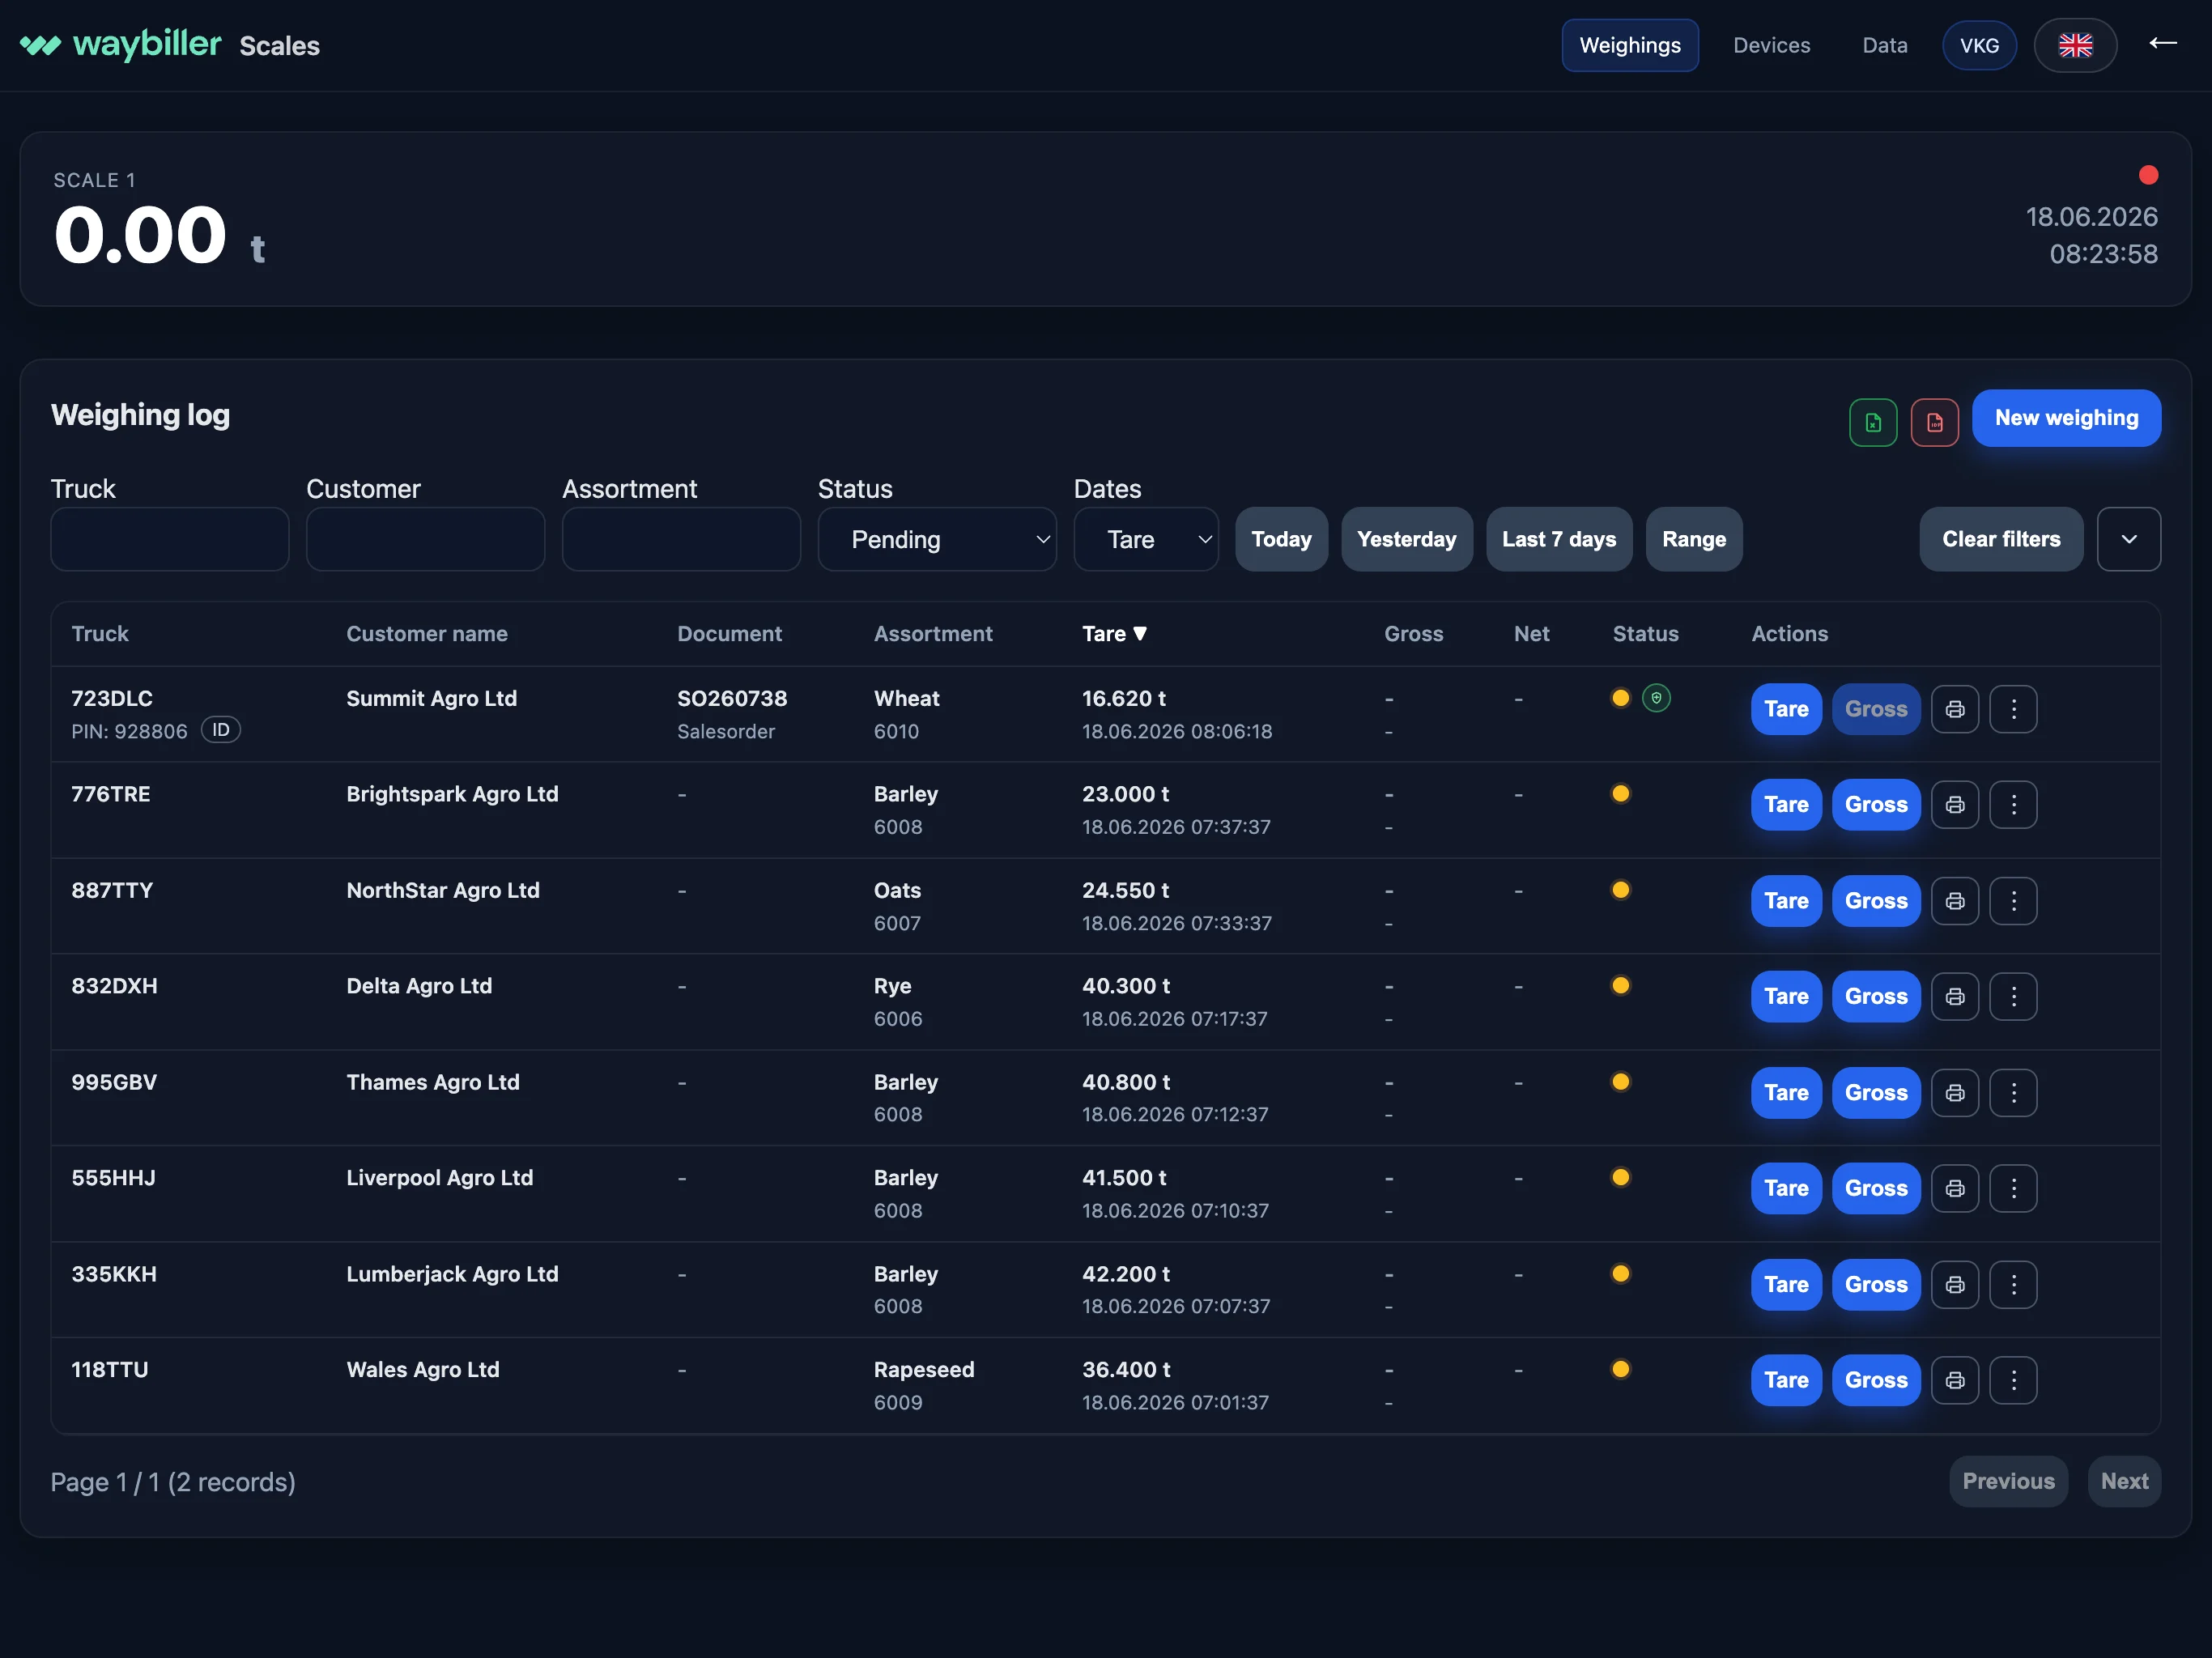2212x1658 pixels.
Task: Click the Truck column header
Action: pos(100,634)
